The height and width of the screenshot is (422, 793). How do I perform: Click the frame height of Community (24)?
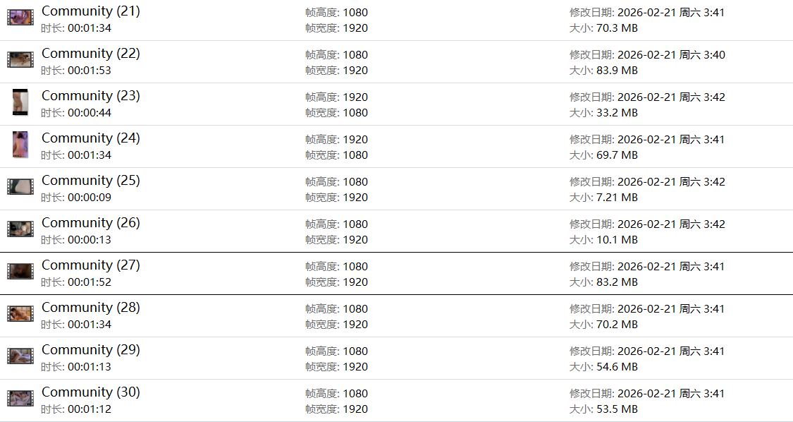pyautogui.click(x=336, y=140)
